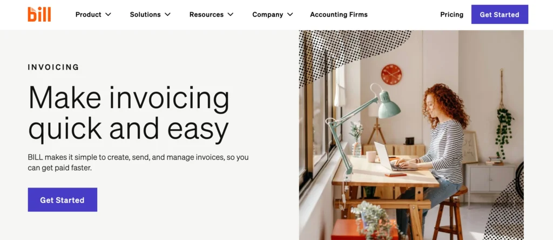Screen dimensions: 553x240
Task: Click Get Started below the invoicing description
Action: click(63, 200)
